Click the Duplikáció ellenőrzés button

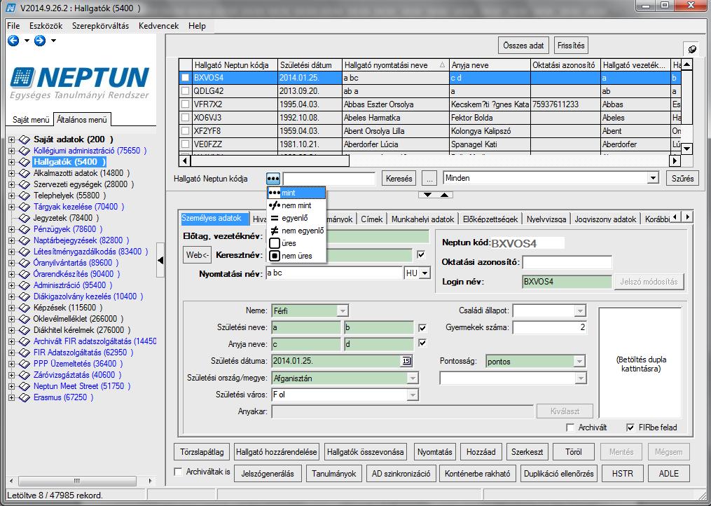coord(559,474)
